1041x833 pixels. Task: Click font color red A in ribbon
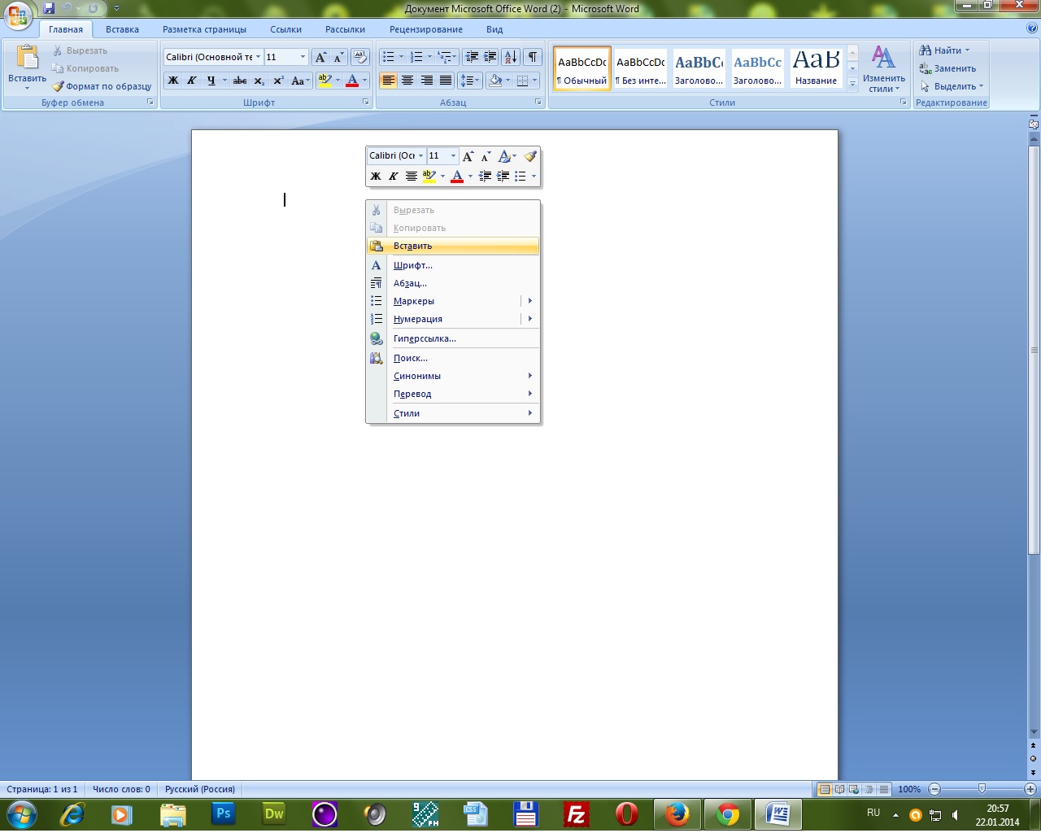click(352, 81)
